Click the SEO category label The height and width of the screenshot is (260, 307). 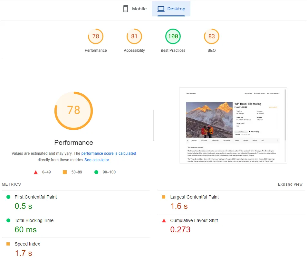pyautogui.click(x=211, y=51)
